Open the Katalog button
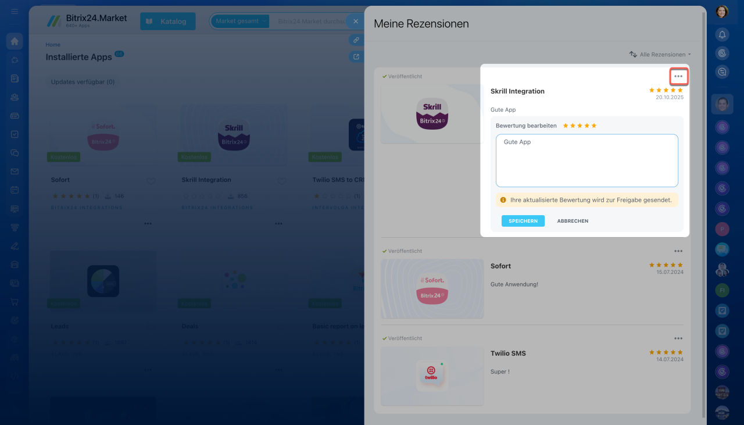Screen dimensions: 744x425 tap(168, 22)
